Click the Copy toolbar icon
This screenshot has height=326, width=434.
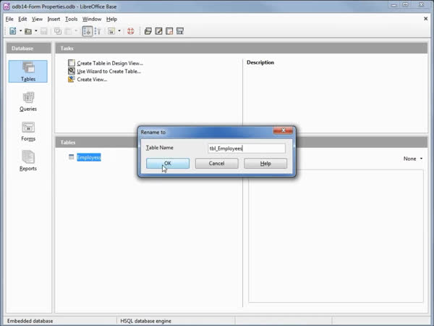click(x=58, y=31)
